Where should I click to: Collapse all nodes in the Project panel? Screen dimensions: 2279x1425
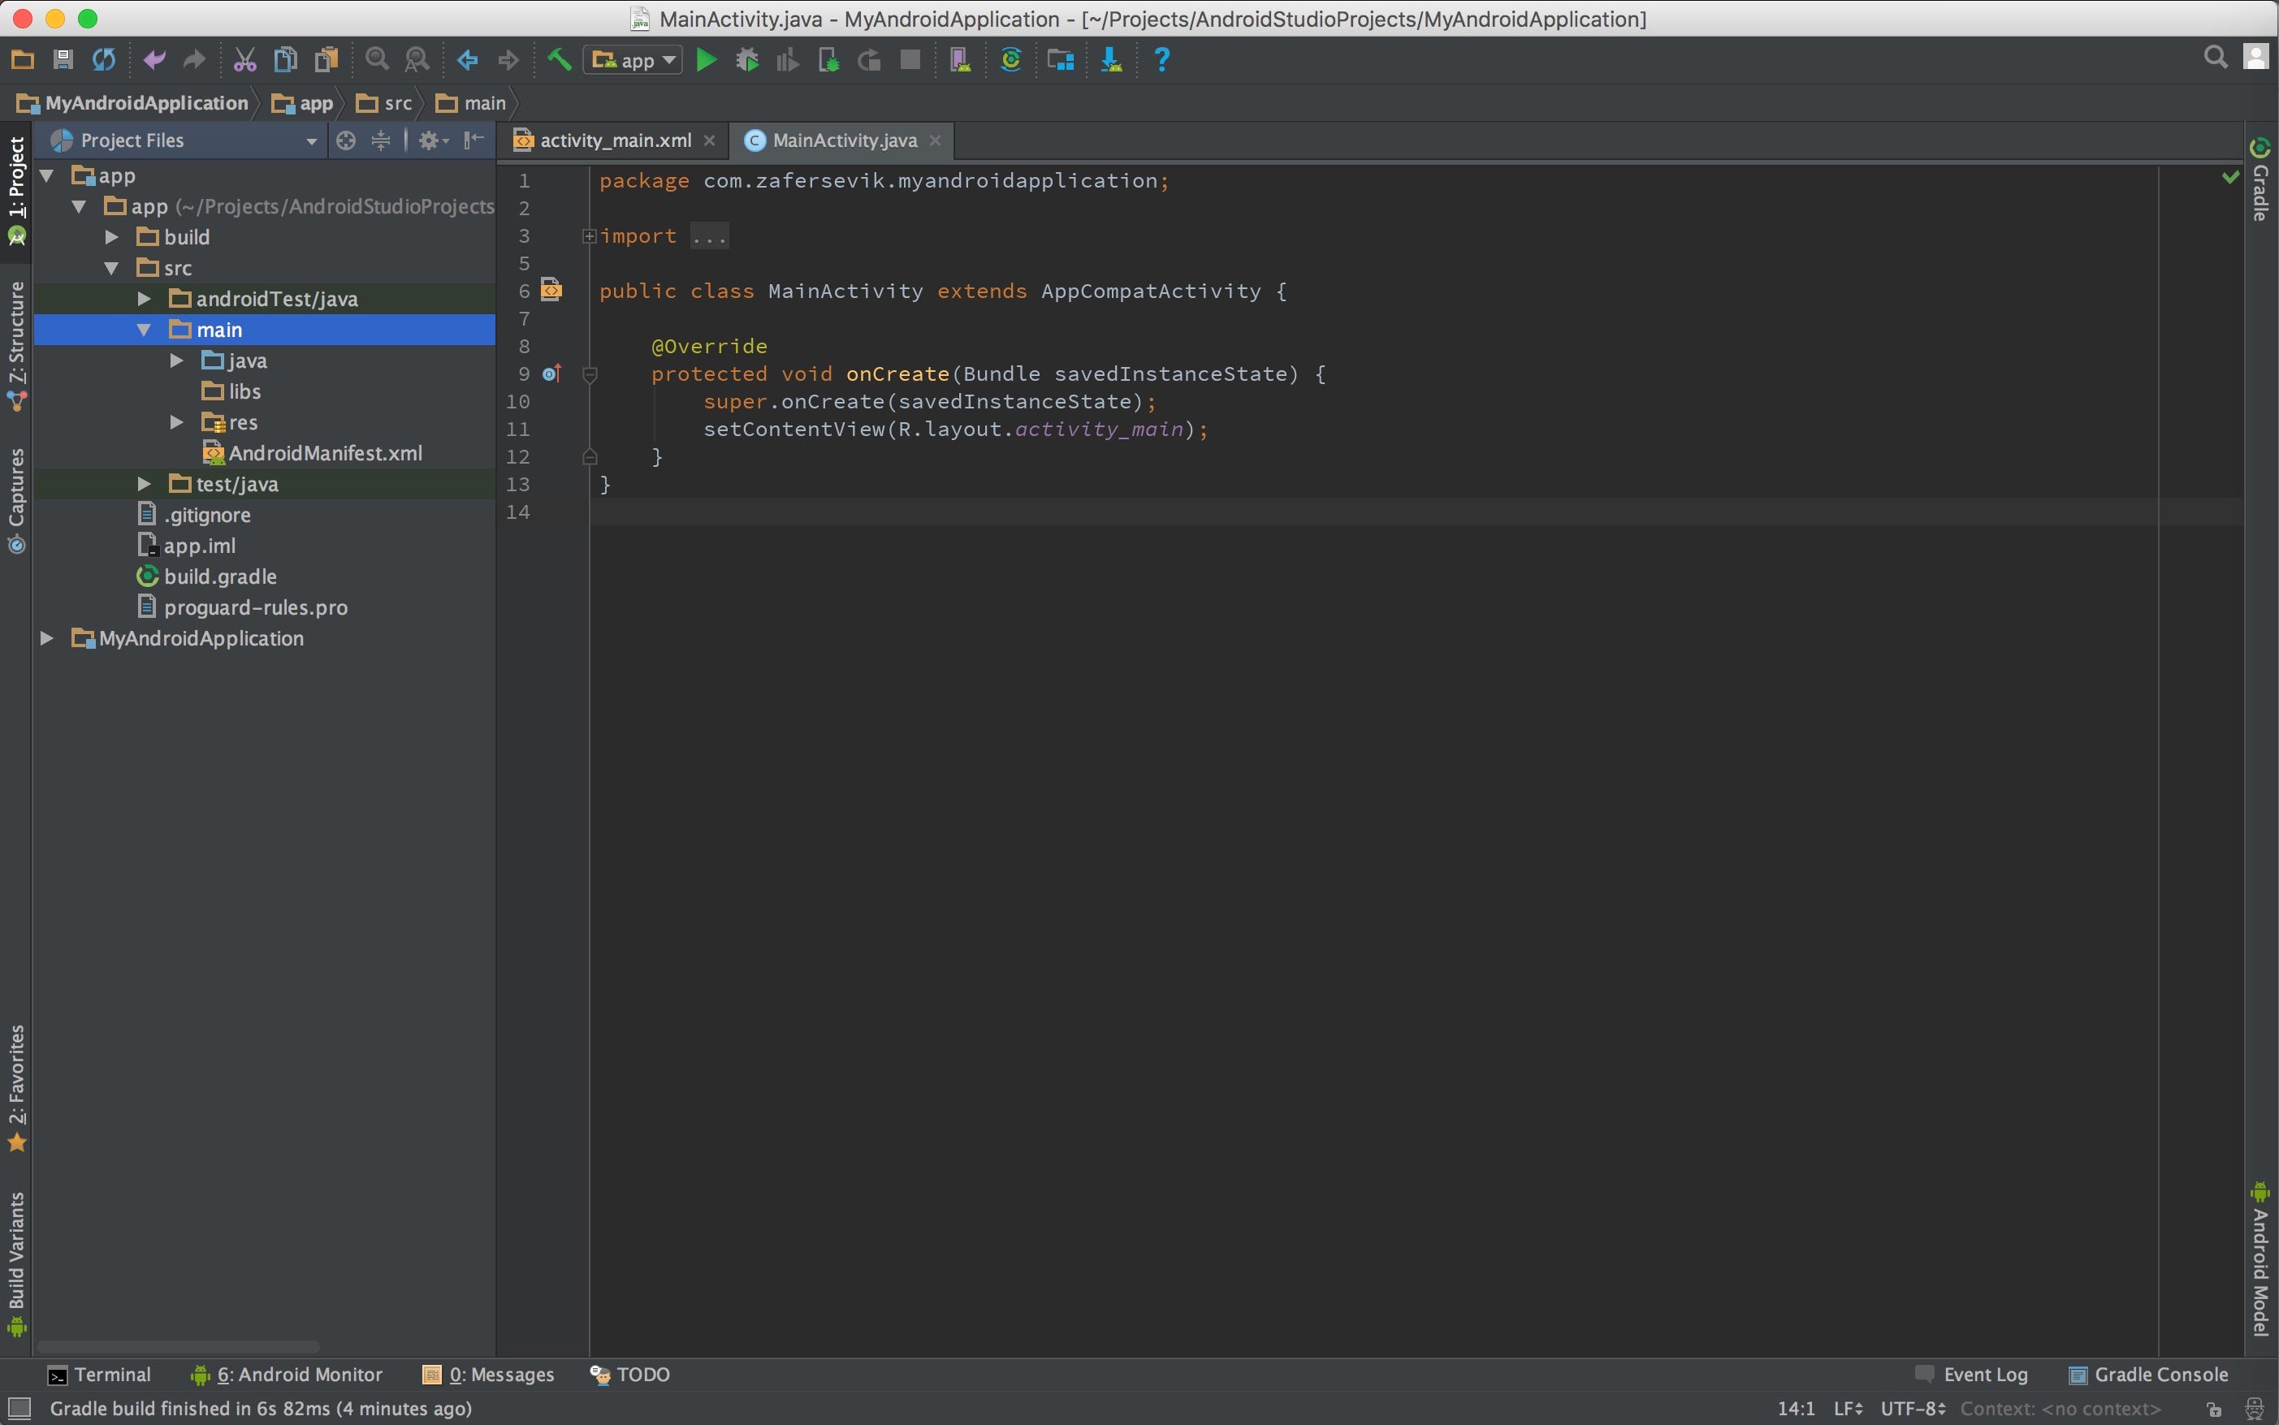click(380, 140)
